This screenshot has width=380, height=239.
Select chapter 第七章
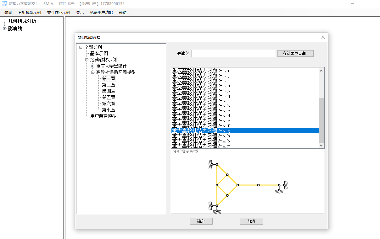click(x=109, y=110)
